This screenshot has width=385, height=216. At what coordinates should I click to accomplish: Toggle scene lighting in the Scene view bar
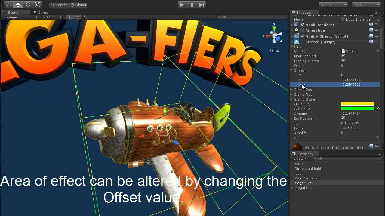pyautogui.click(x=69, y=17)
